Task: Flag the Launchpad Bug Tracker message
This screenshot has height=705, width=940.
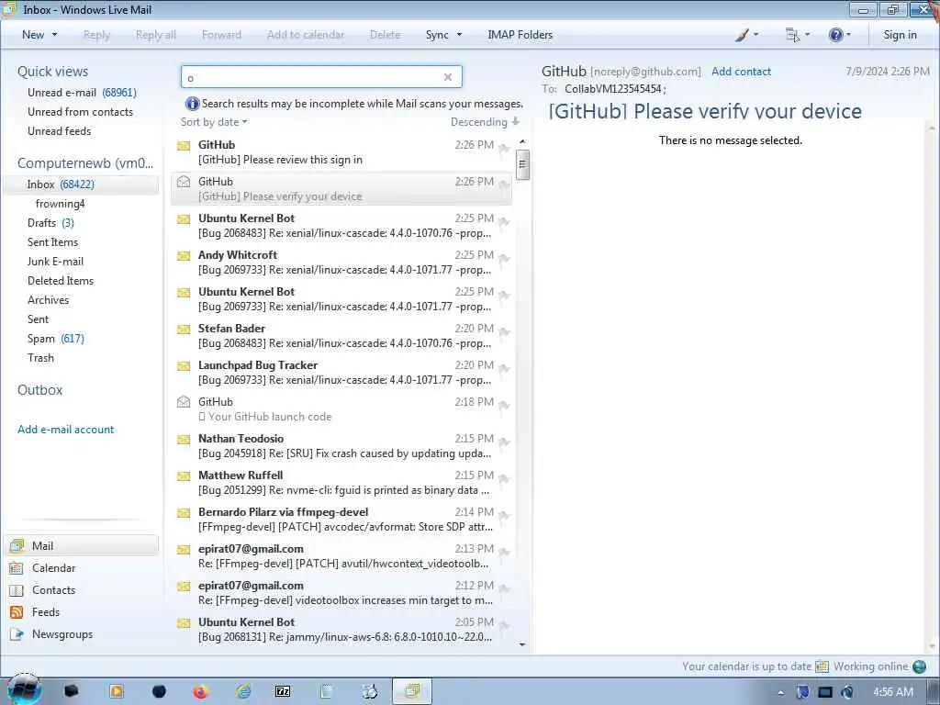Action: pos(504,369)
